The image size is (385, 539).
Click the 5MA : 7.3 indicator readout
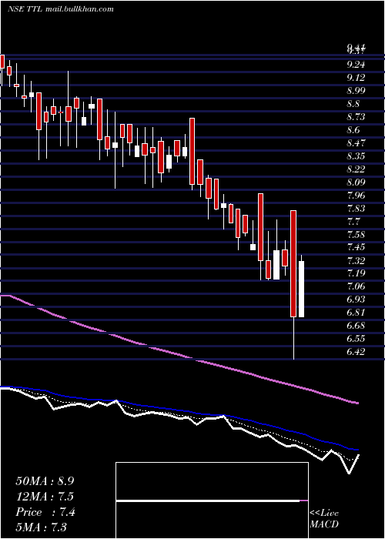(x=42, y=527)
